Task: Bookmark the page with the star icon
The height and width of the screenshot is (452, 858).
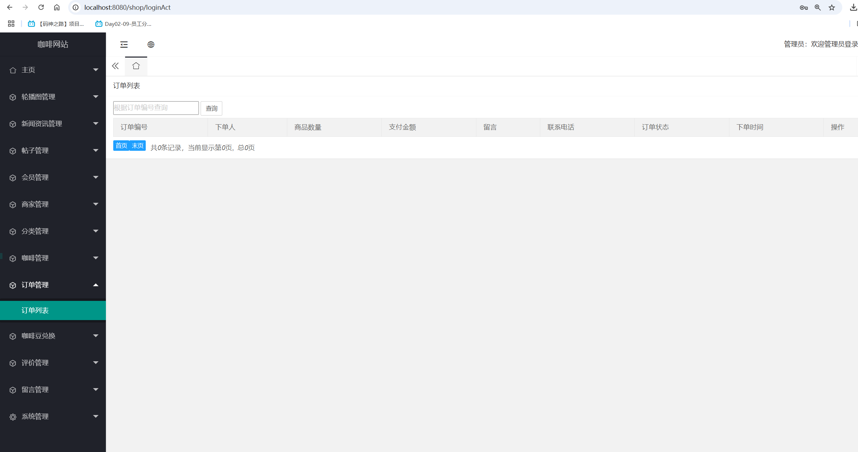Action: click(x=832, y=7)
